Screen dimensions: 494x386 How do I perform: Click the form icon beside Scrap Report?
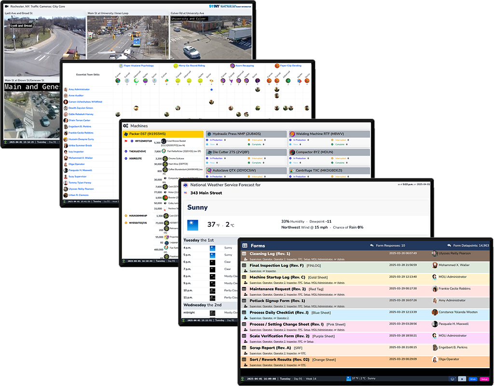coord(244,348)
